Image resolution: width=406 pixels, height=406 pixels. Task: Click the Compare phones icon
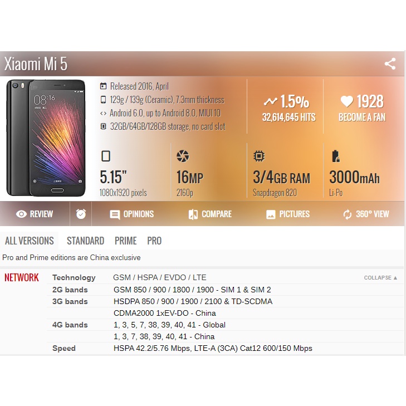click(x=193, y=214)
